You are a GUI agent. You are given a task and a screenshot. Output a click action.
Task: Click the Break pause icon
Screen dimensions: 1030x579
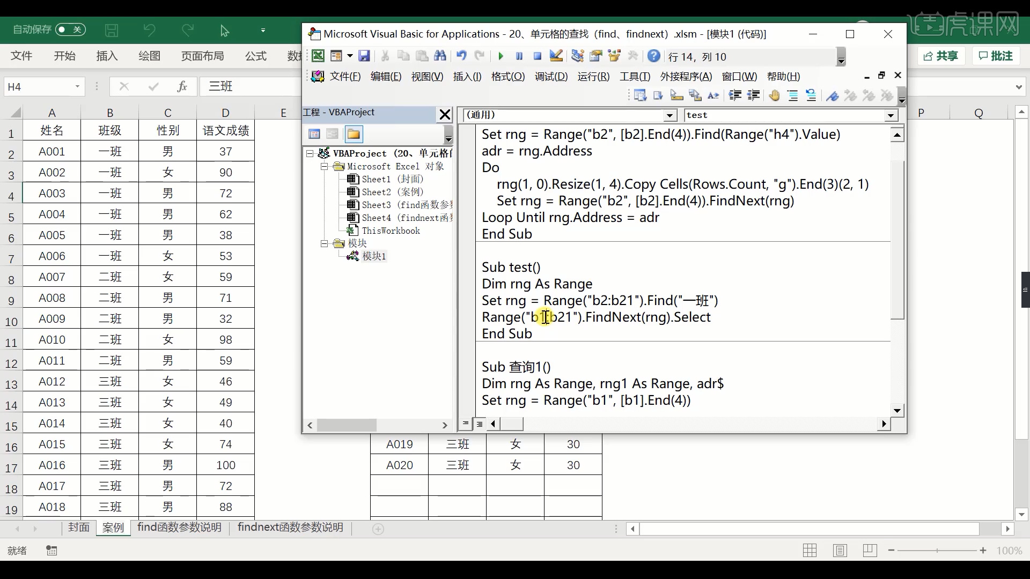point(519,56)
